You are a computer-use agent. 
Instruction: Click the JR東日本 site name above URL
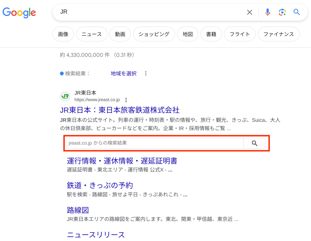85,93
